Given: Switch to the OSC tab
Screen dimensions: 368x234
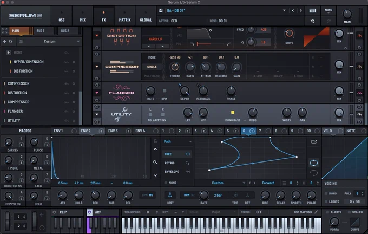Looking at the screenshot, I should [62, 16].
